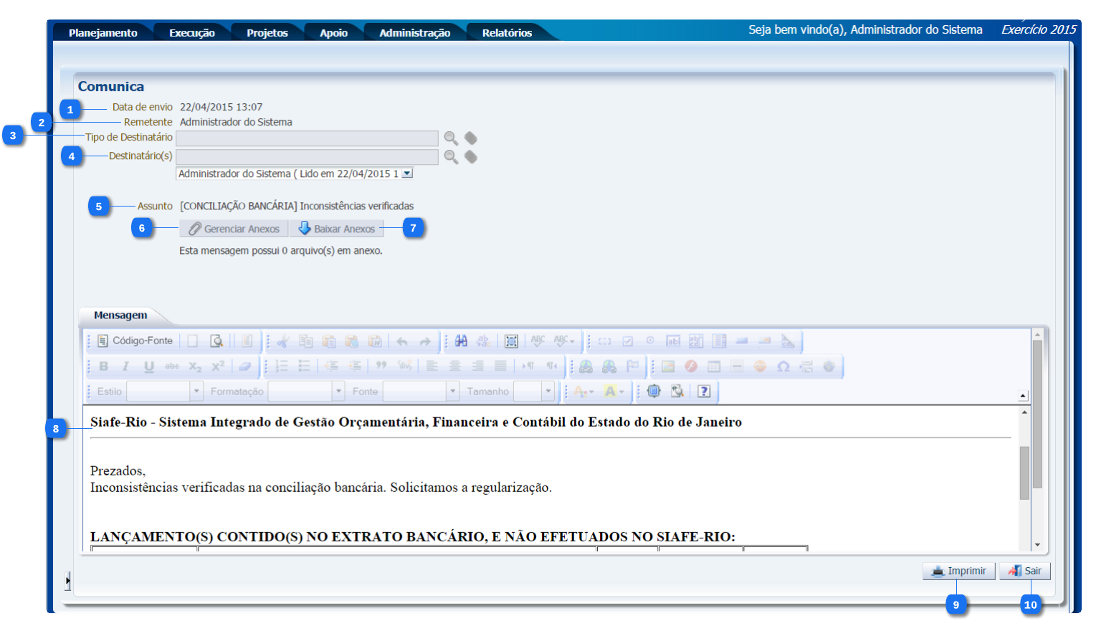Expand the recipient list dropdown
Image resolution: width=1096 pixels, height=631 pixels.
407,174
